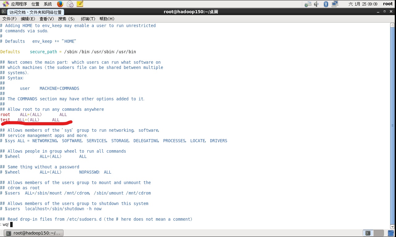Click the '## Syntax:' line
The height and width of the screenshot is (237, 396).
point(12,78)
